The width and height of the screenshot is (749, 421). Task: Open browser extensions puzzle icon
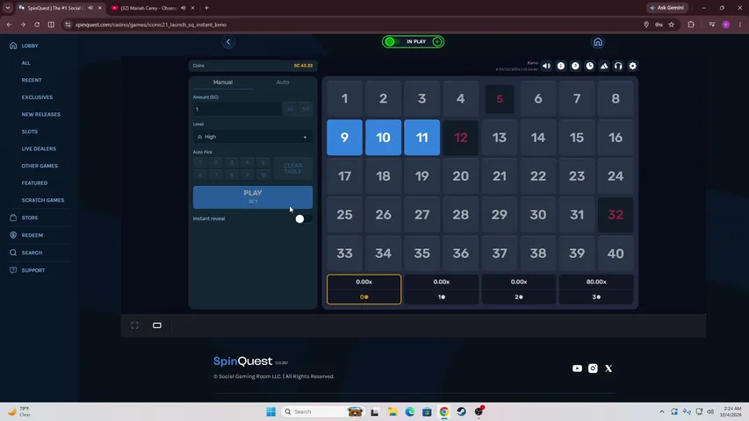coord(691,25)
